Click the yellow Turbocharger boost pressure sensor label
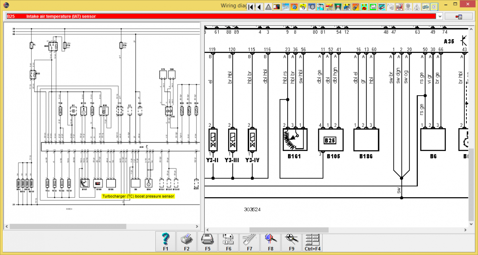Image resolution: width=478 pixels, height=255 pixels. click(138, 196)
